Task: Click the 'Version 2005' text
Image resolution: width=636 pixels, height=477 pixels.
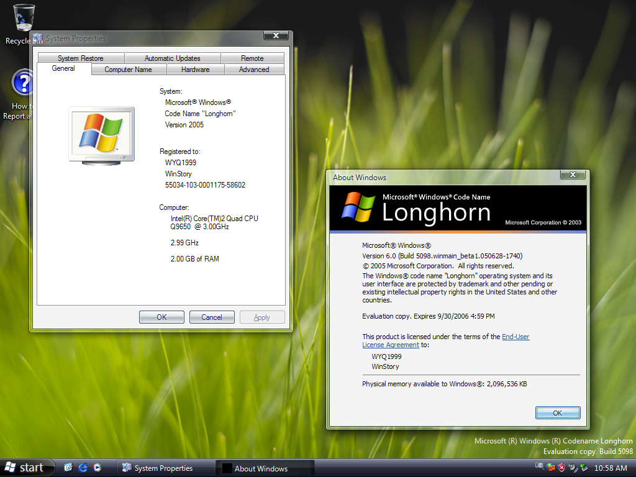Action: click(184, 125)
